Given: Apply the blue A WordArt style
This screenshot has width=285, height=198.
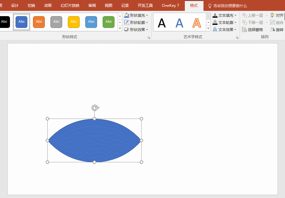Looking at the screenshot, I should [x=180, y=23].
